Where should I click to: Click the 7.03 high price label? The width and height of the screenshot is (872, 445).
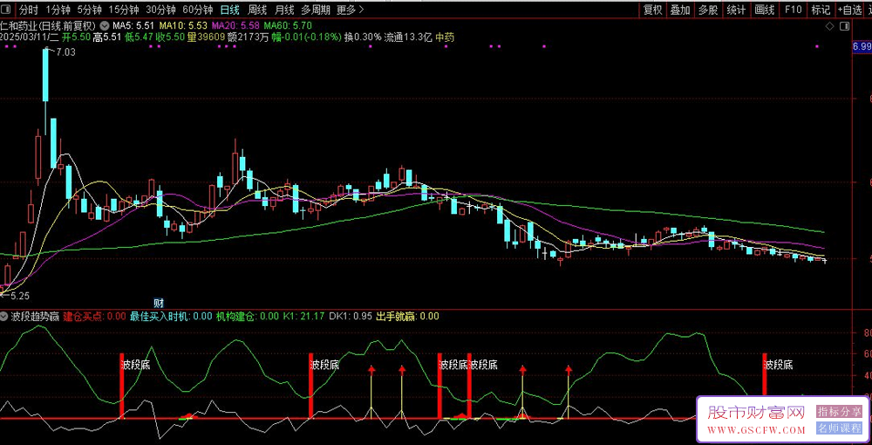click(65, 52)
